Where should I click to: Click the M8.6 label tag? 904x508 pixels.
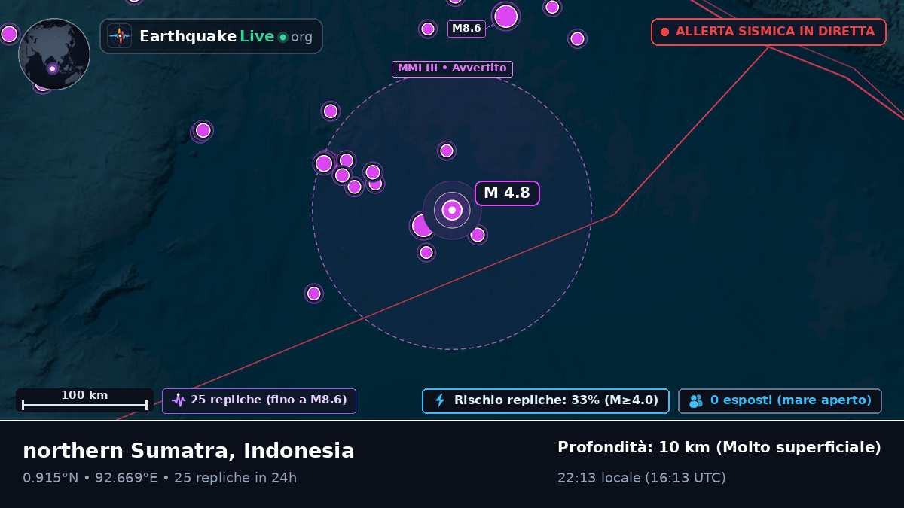(x=466, y=29)
